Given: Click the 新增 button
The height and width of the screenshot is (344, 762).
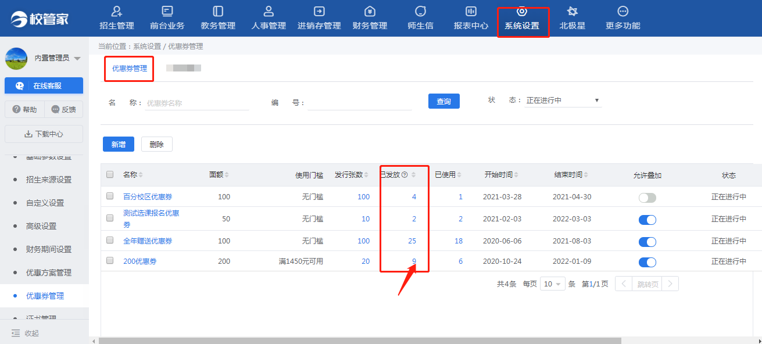Looking at the screenshot, I should 119,144.
